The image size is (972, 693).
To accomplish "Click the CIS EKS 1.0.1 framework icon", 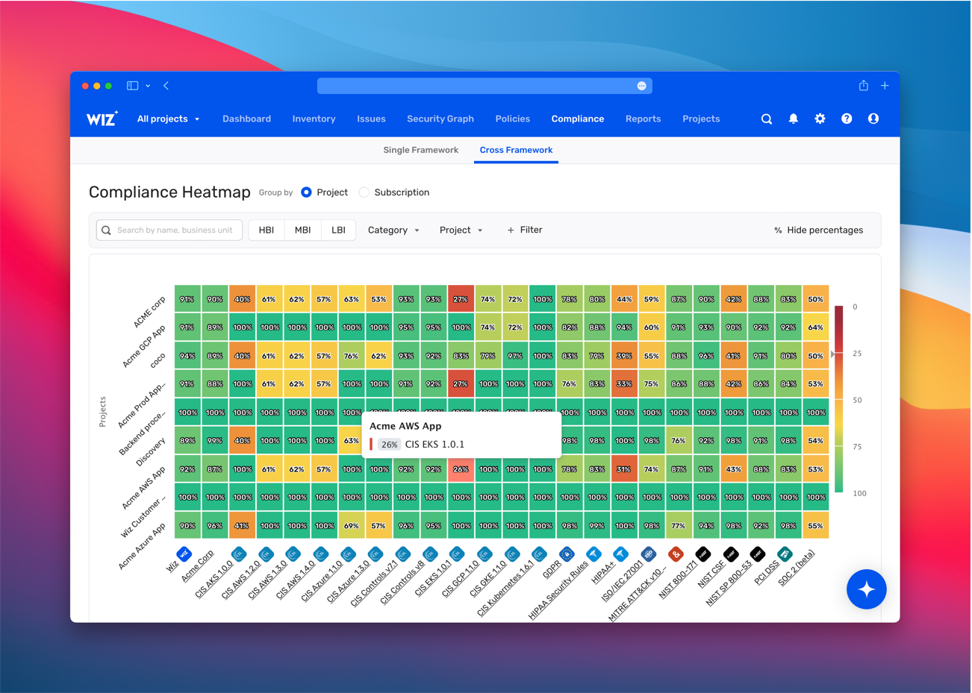I will tap(457, 554).
